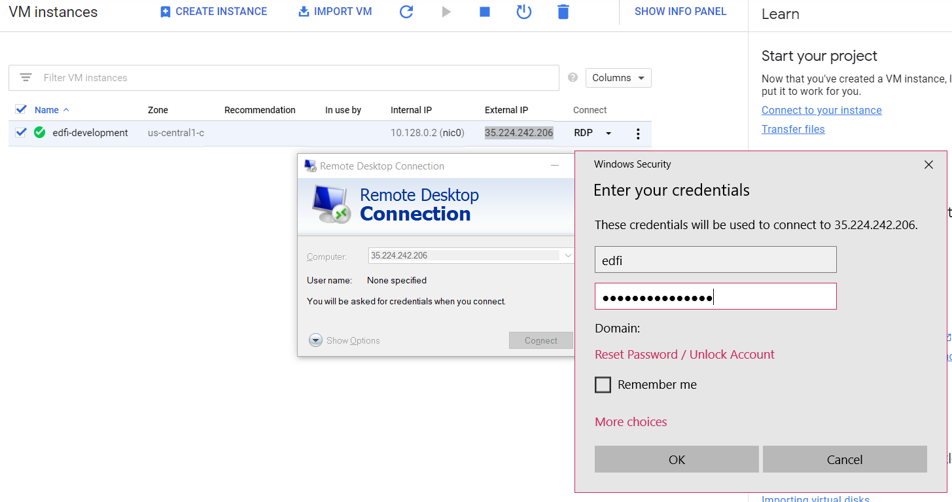Image resolution: width=952 pixels, height=502 pixels.
Task: Delete the selected VM via trash icon
Action: [x=563, y=12]
